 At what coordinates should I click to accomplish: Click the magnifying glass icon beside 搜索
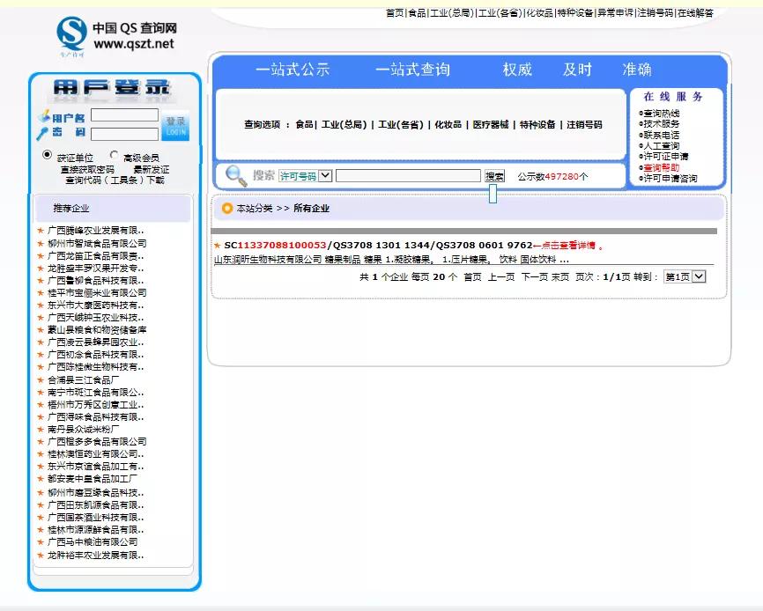click(x=234, y=175)
